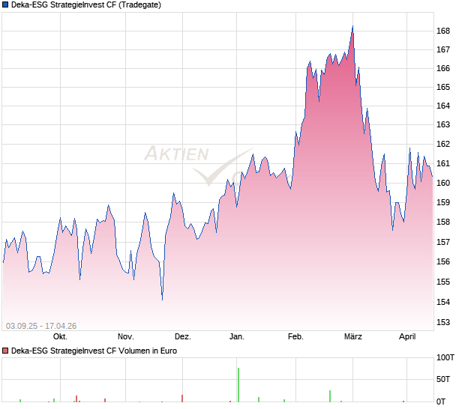Click the 154 price axis value
The image size is (465, 409).
coord(443,302)
